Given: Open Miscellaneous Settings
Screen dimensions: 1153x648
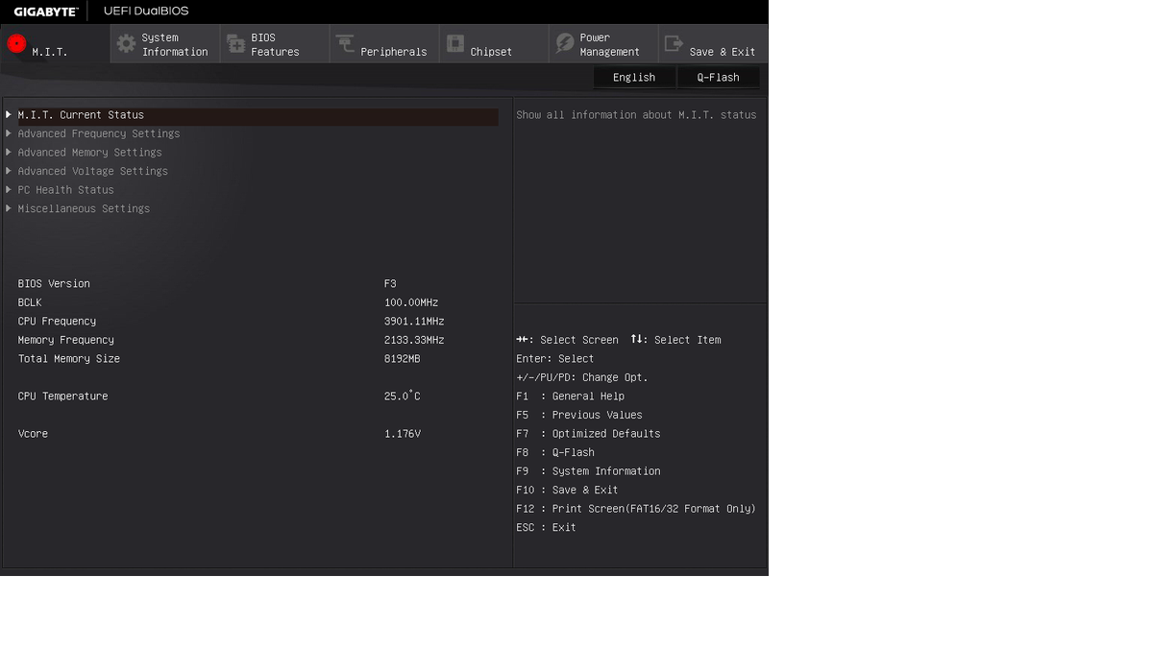Looking at the screenshot, I should point(84,208).
